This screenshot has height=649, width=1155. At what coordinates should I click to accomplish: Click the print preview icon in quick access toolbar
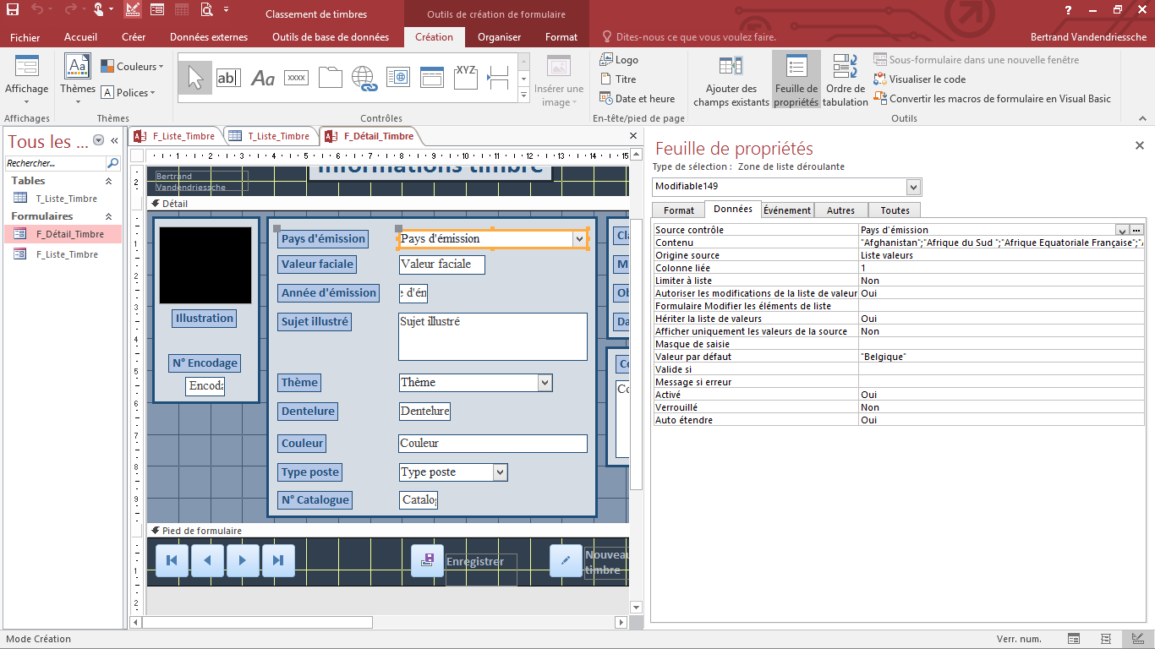[x=207, y=10]
